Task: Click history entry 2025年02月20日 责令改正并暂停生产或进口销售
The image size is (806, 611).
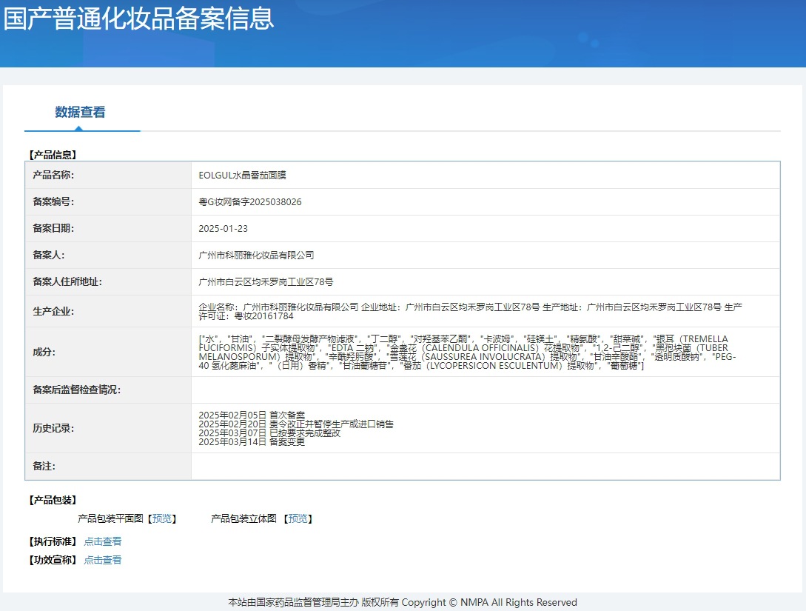Action: 296,424
